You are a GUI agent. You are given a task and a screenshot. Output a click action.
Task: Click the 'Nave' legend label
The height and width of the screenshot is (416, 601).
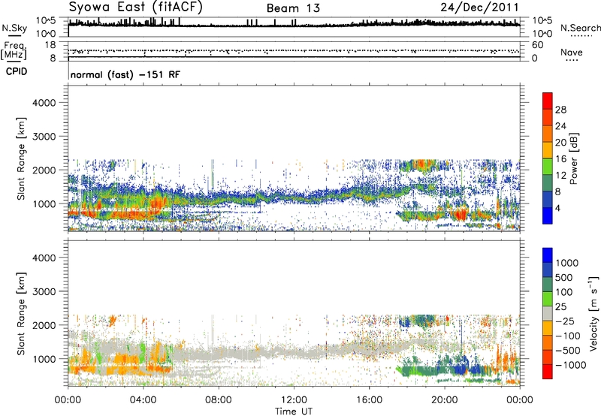tap(571, 52)
